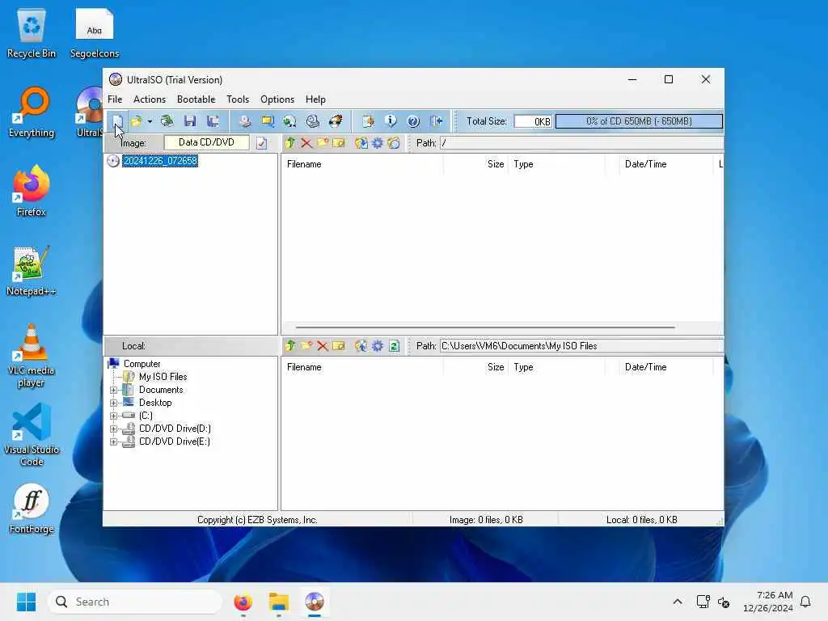The image size is (828, 621).
Task: Click Date/Time column header in Image pane
Action: click(665, 164)
